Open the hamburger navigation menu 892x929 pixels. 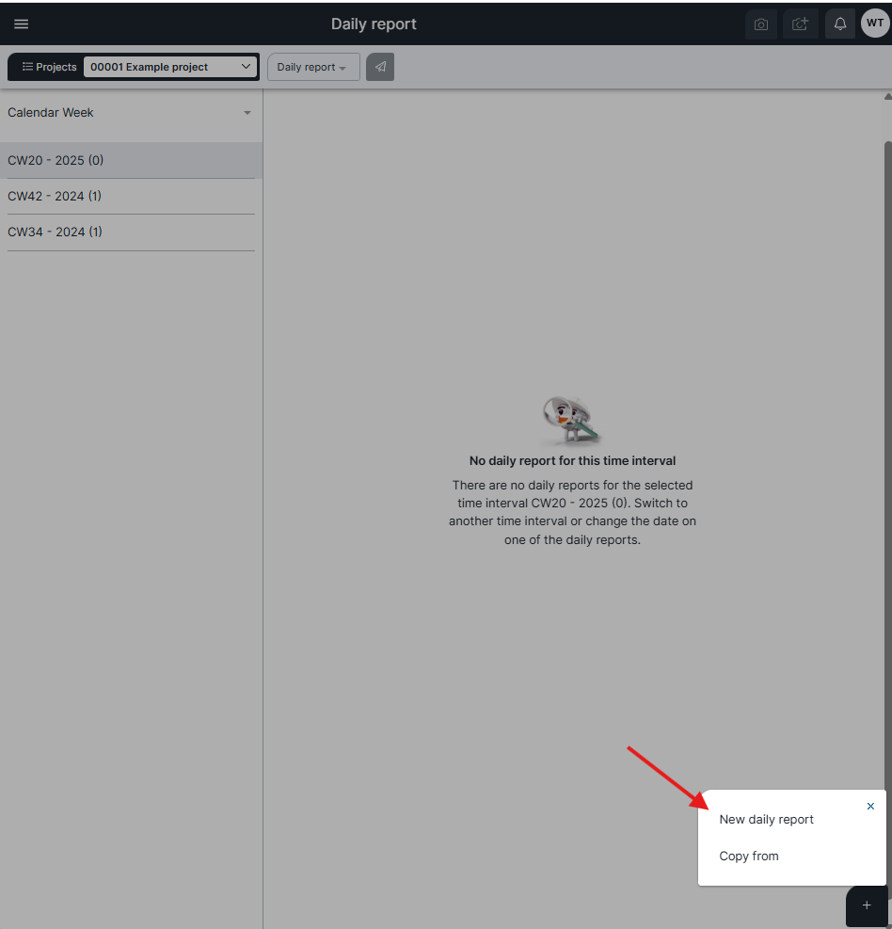click(x=22, y=24)
